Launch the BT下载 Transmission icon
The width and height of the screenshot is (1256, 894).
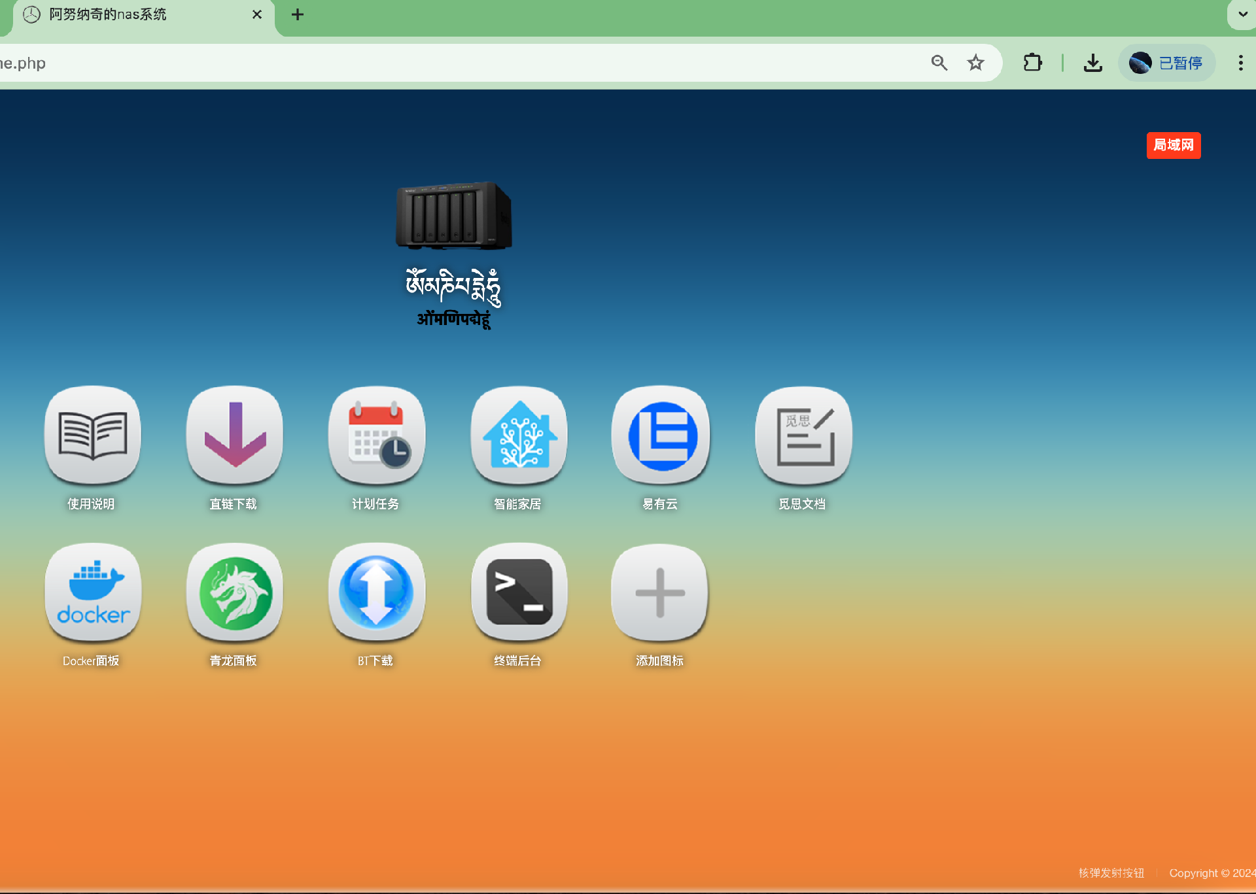click(377, 592)
